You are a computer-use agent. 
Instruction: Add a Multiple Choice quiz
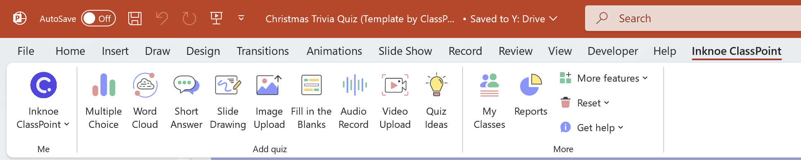103,101
